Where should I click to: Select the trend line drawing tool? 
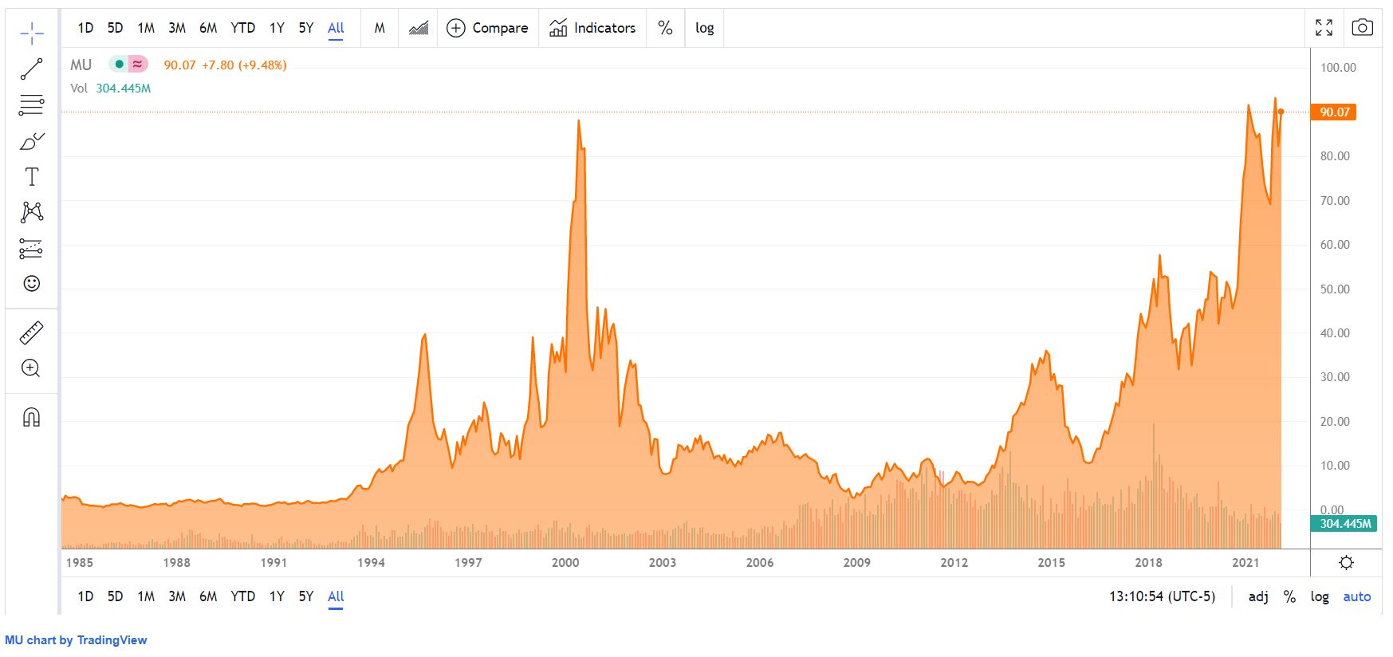point(31,69)
